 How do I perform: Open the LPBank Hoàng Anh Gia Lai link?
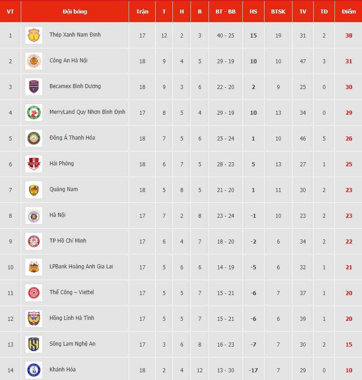click(x=81, y=267)
